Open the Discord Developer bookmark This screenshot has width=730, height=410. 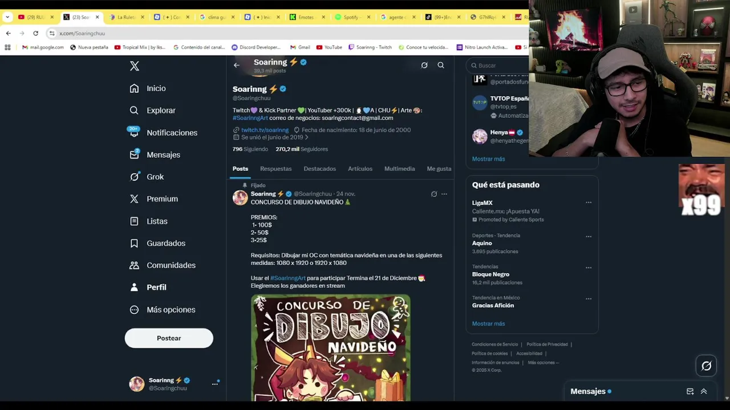coord(256,47)
